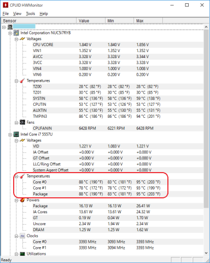Click the Fans section fan icon
Screen dimensions: 210x263
(22, 122)
